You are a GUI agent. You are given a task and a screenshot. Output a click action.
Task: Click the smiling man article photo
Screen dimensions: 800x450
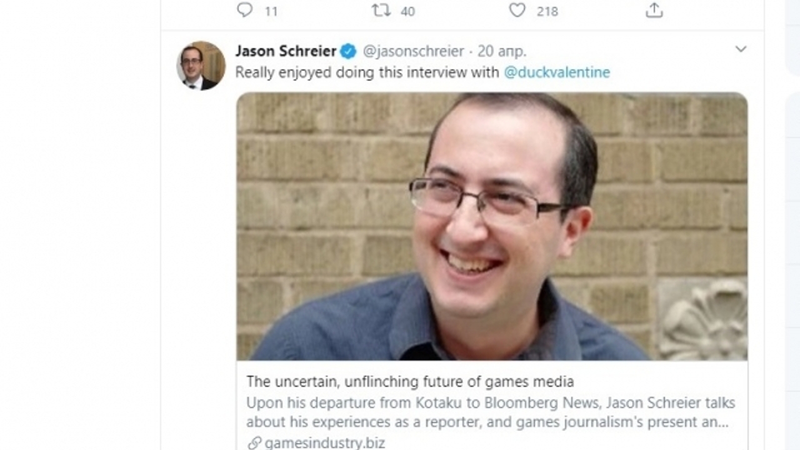(492, 226)
